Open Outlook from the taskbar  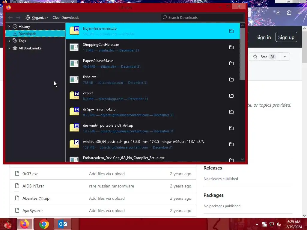tap(63, 224)
